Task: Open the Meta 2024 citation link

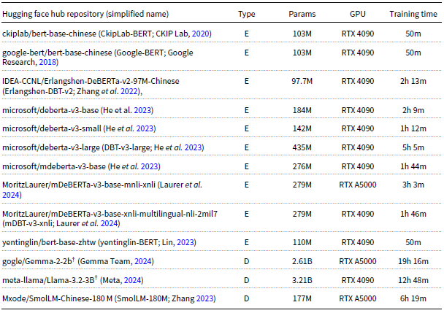Action: [x=132, y=280]
